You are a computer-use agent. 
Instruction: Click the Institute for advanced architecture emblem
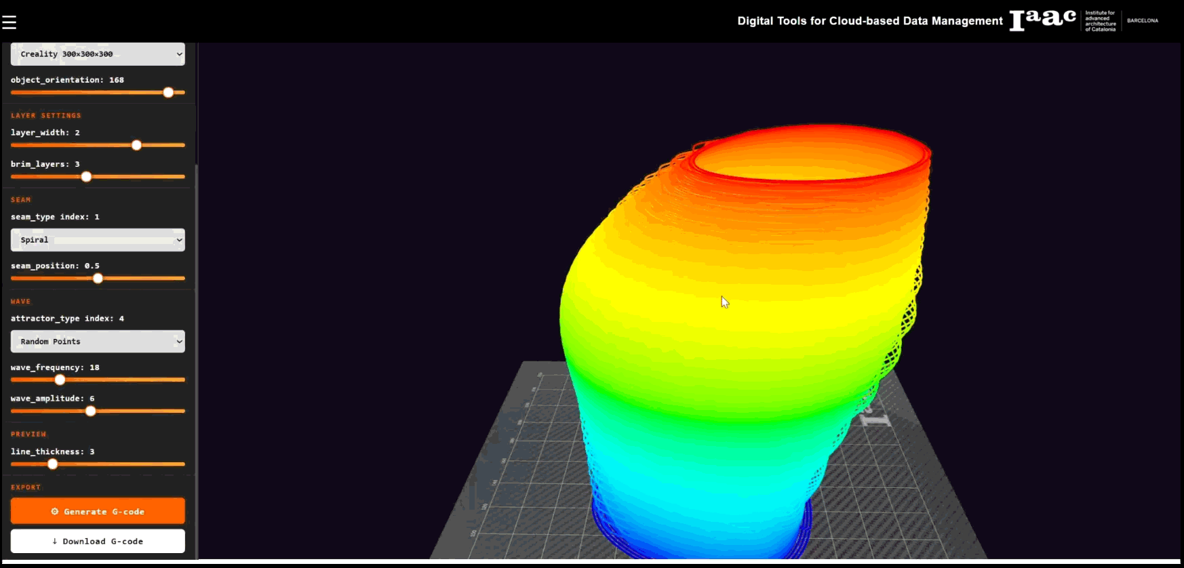pos(1100,21)
